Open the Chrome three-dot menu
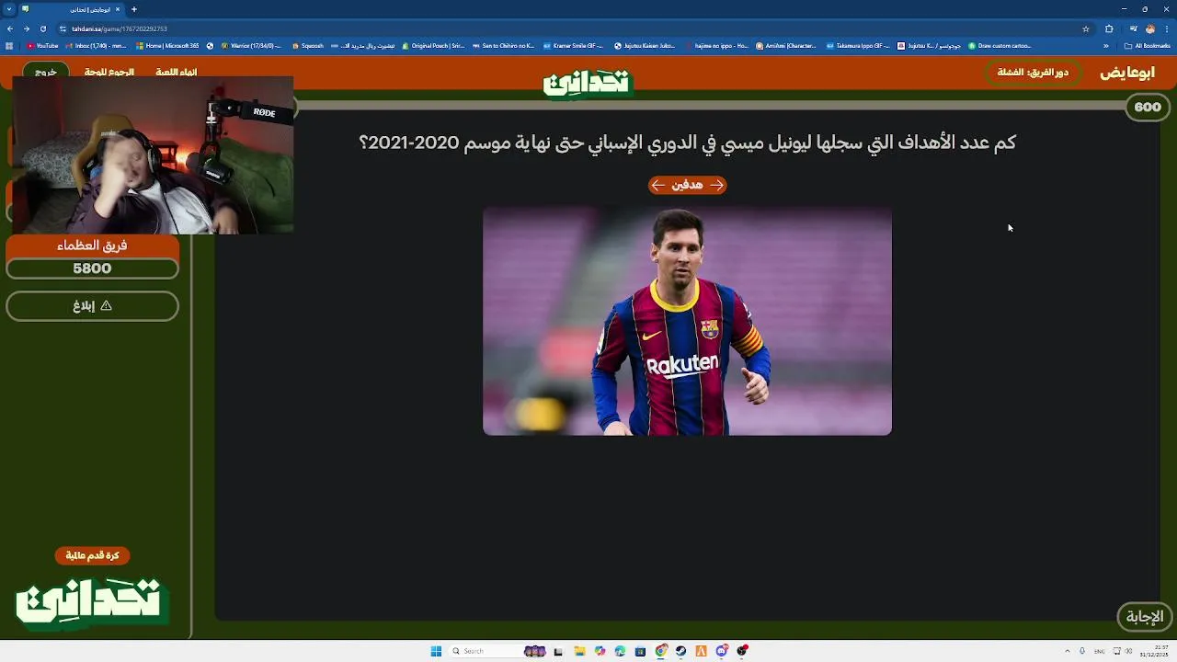The height and width of the screenshot is (662, 1177). [x=1166, y=29]
